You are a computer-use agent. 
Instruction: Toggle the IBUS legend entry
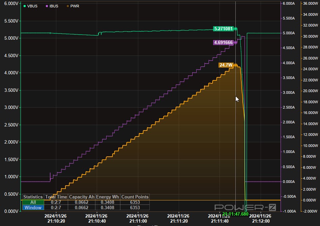click(x=52, y=6)
